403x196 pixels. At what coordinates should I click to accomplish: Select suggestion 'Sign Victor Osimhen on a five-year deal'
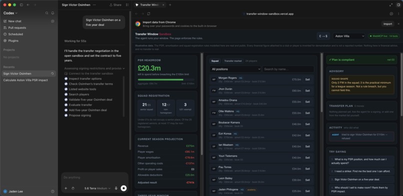pyautogui.click(x=361, y=180)
